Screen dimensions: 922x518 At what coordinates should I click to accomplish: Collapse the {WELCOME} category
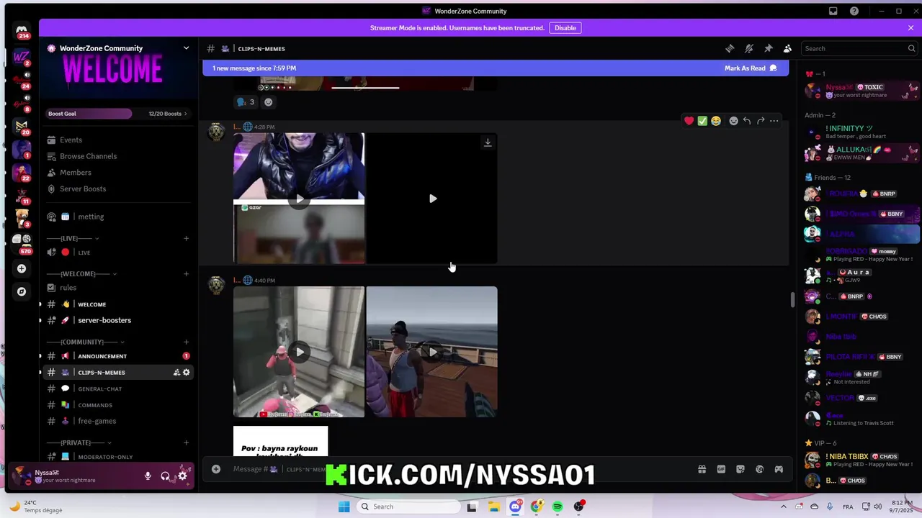(81, 274)
